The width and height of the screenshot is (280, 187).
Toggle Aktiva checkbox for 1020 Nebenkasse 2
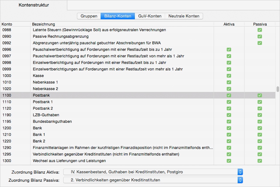click(229, 89)
